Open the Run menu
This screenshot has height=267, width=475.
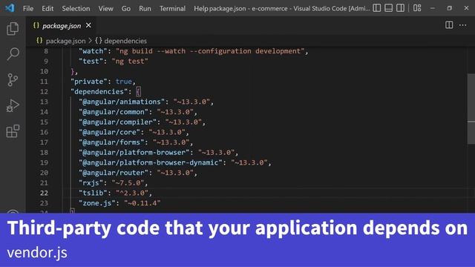click(145, 8)
